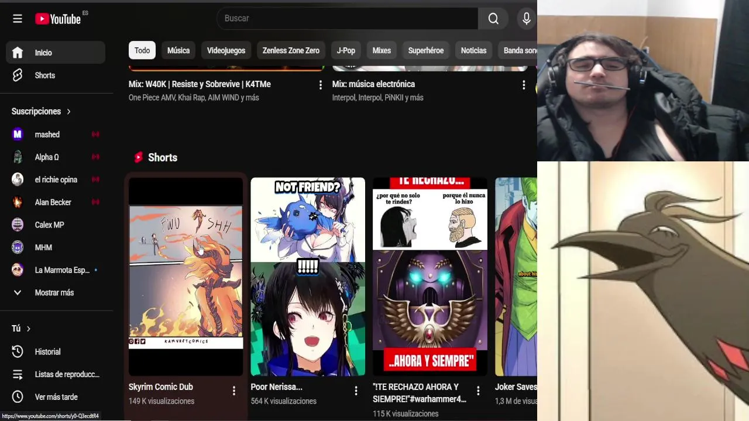
Task: Open Listas de reproducción icon
Action: coord(18,374)
